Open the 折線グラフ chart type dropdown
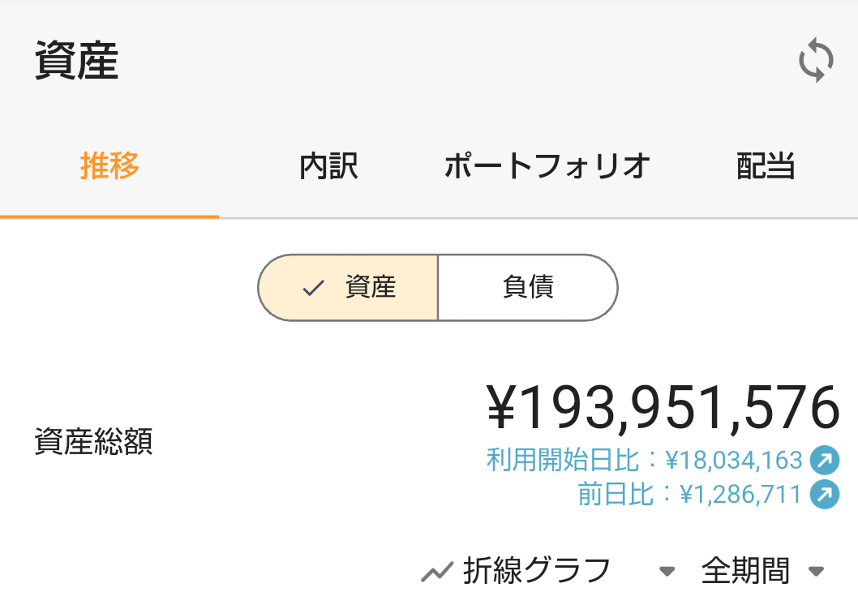 tap(536, 572)
